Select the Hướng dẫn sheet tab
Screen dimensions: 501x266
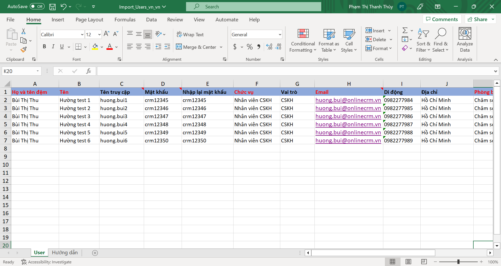tap(64, 252)
